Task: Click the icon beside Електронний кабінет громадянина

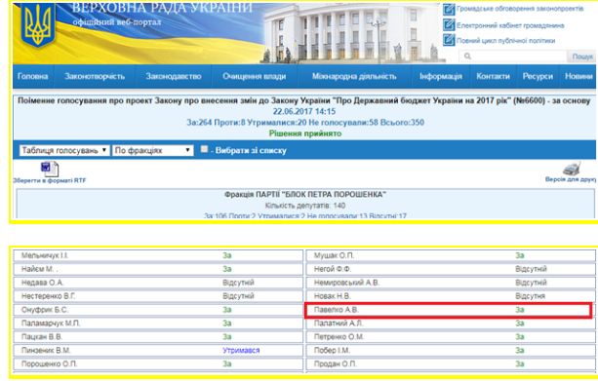Action: 449,25
